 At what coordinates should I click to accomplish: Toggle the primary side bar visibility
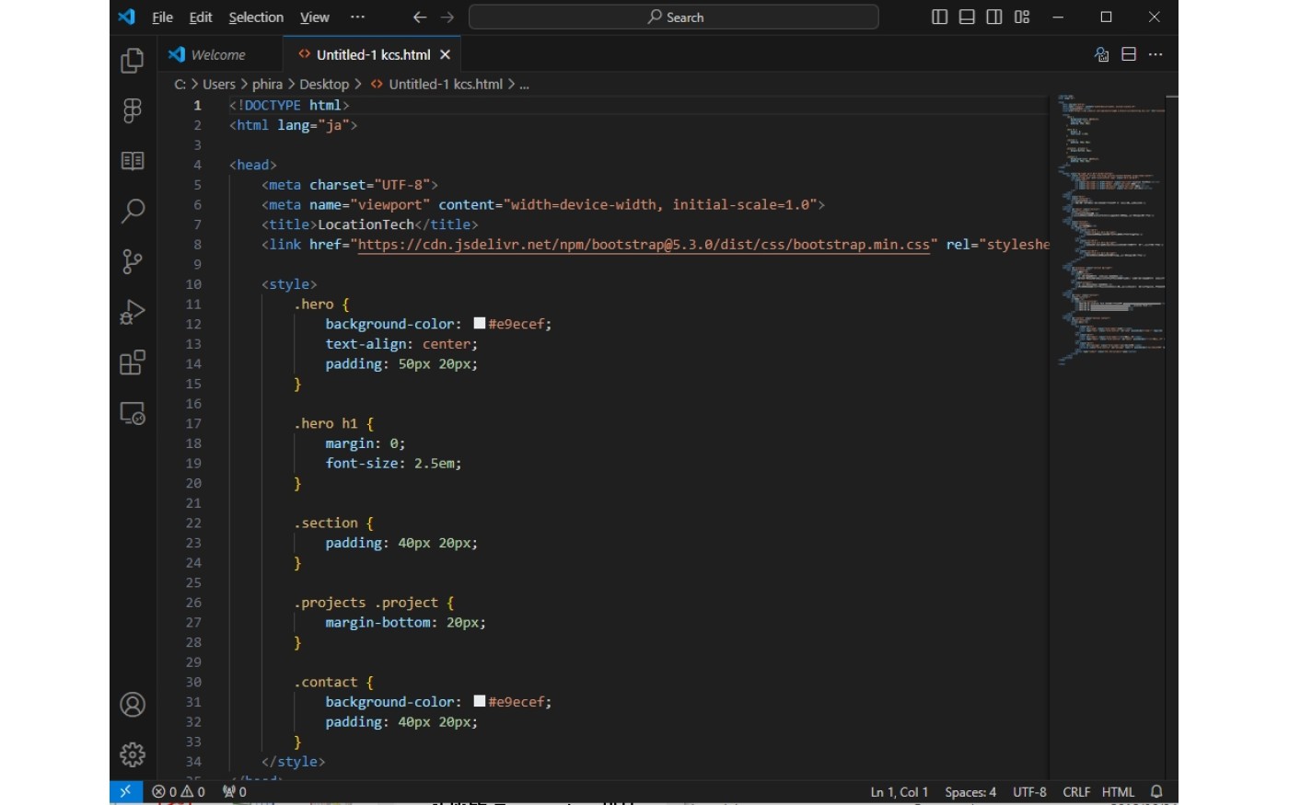(939, 17)
